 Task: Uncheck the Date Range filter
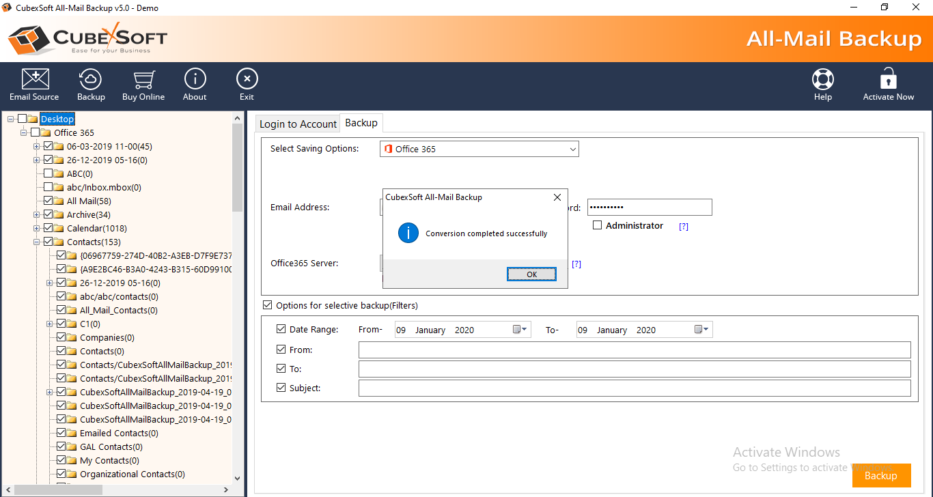(281, 329)
